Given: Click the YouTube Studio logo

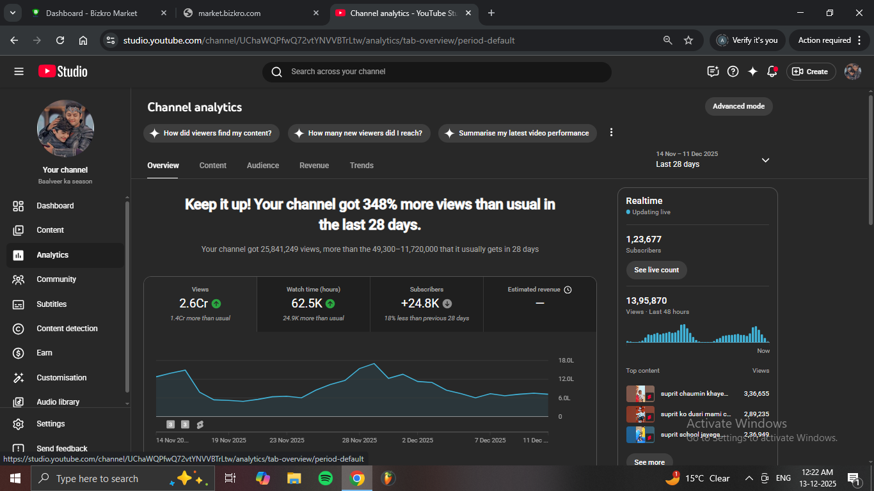Looking at the screenshot, I should pos(63,72).
